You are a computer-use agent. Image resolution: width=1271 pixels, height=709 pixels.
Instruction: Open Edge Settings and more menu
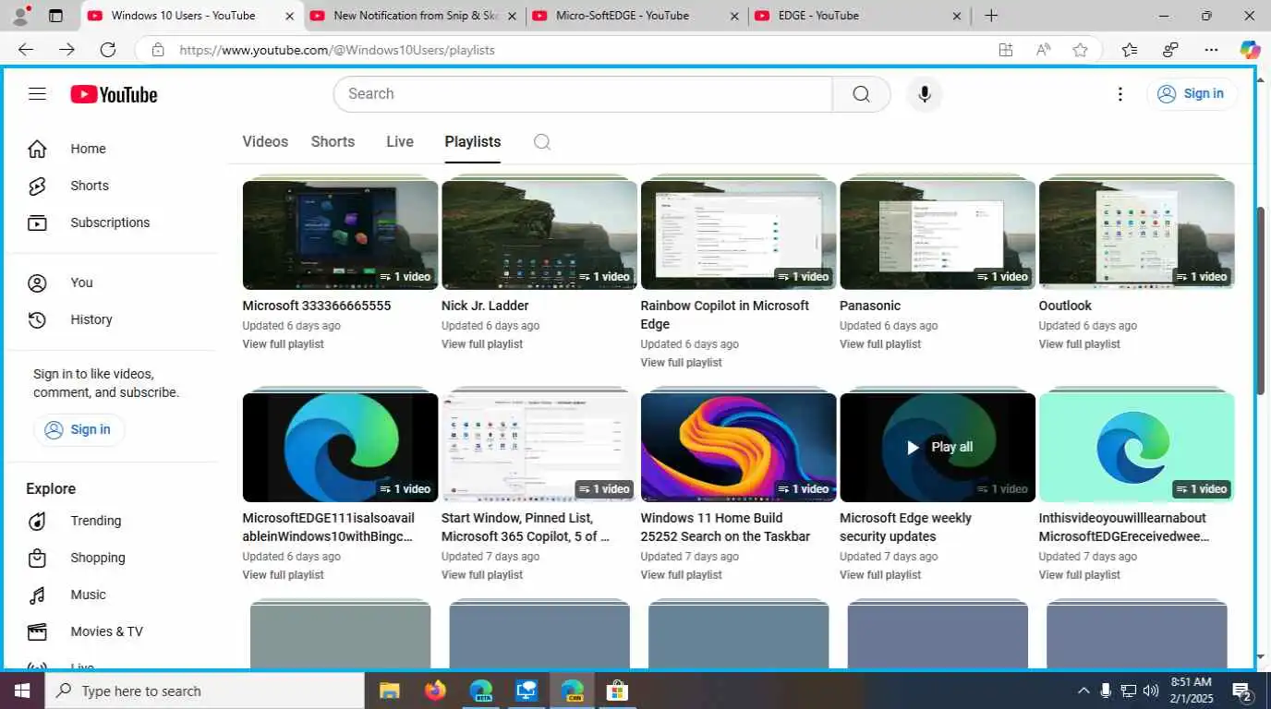[1211, 50]
